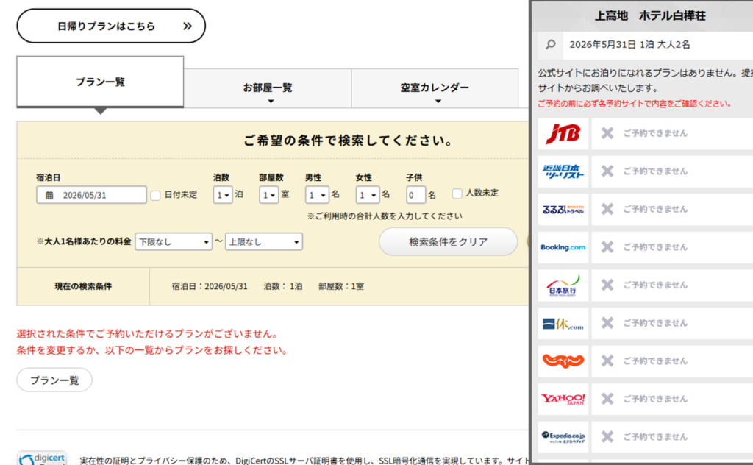
Task: Click the Ikyu.com logo
Action: (563, 324)
